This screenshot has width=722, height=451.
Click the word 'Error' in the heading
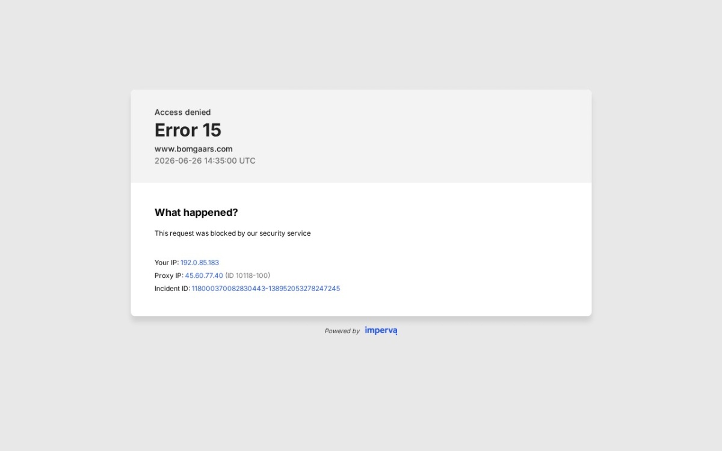coord(176,130)
